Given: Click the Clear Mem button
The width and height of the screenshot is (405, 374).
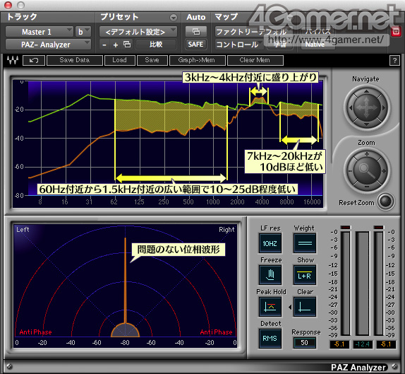Looking at the screenshot, I should 255,60.
